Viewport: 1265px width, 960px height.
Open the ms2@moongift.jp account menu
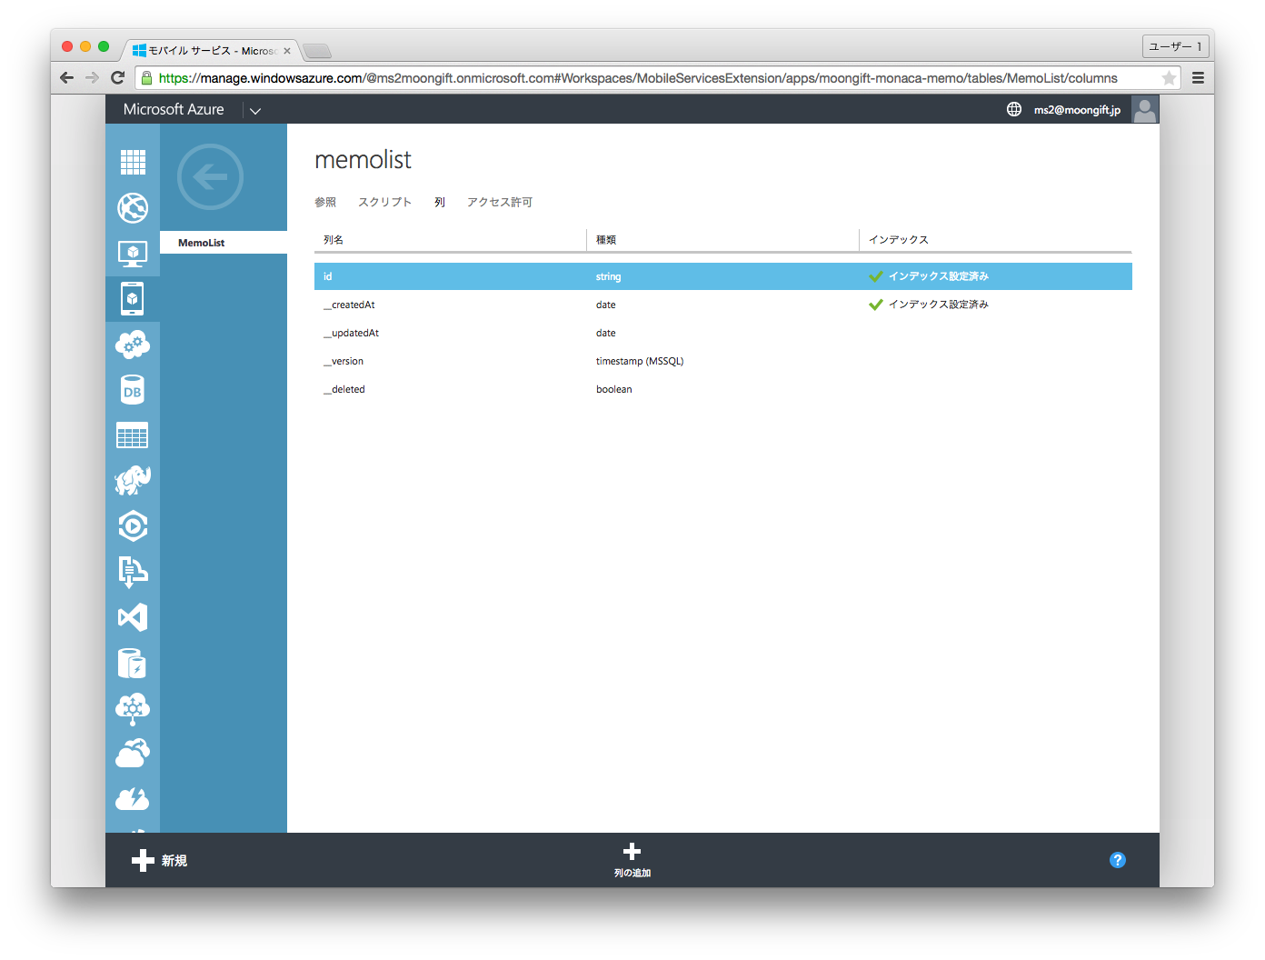1077,110
